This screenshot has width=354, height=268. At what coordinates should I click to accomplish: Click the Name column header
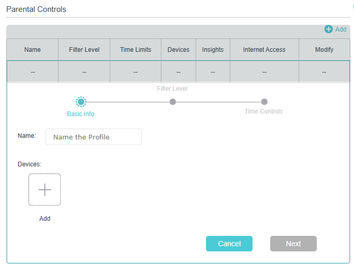pyautogui.click(x=33, y=50)
